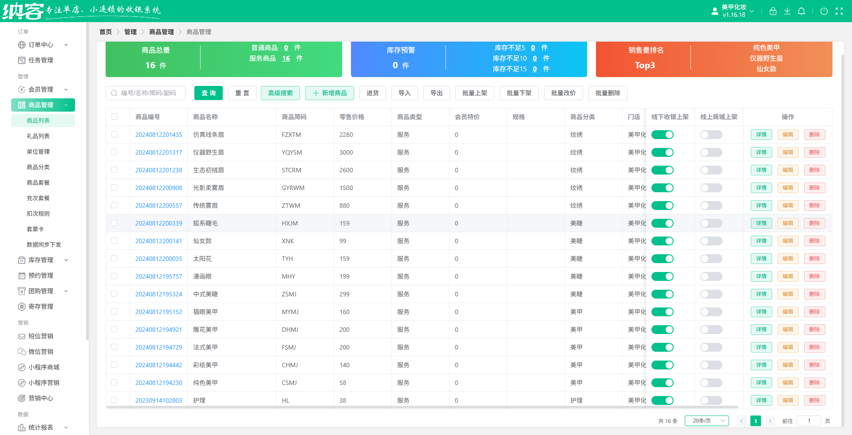Disable 线下收银上架 for 仿真线条眉
This screenshot has width=852, height=435.
(662, 135)
